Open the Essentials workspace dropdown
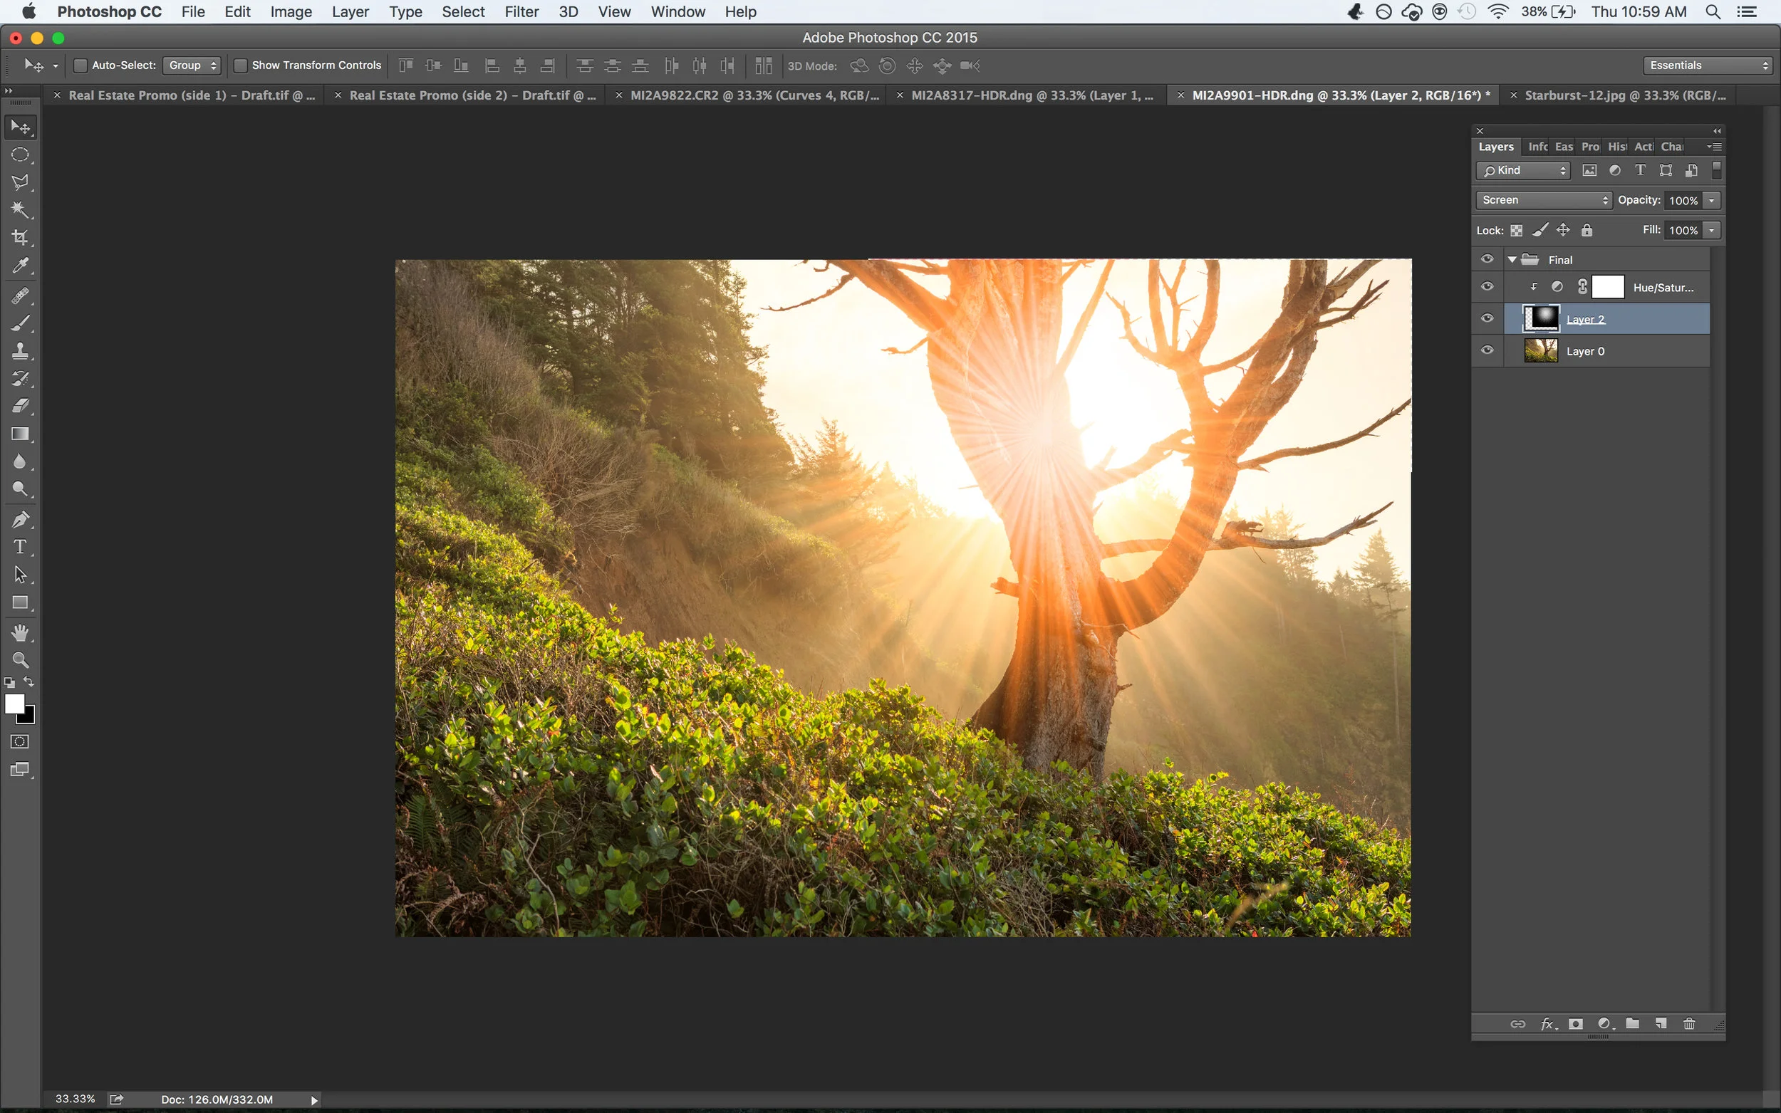The height and width of the screenshot is (1113, 1781). (1708, 66)
